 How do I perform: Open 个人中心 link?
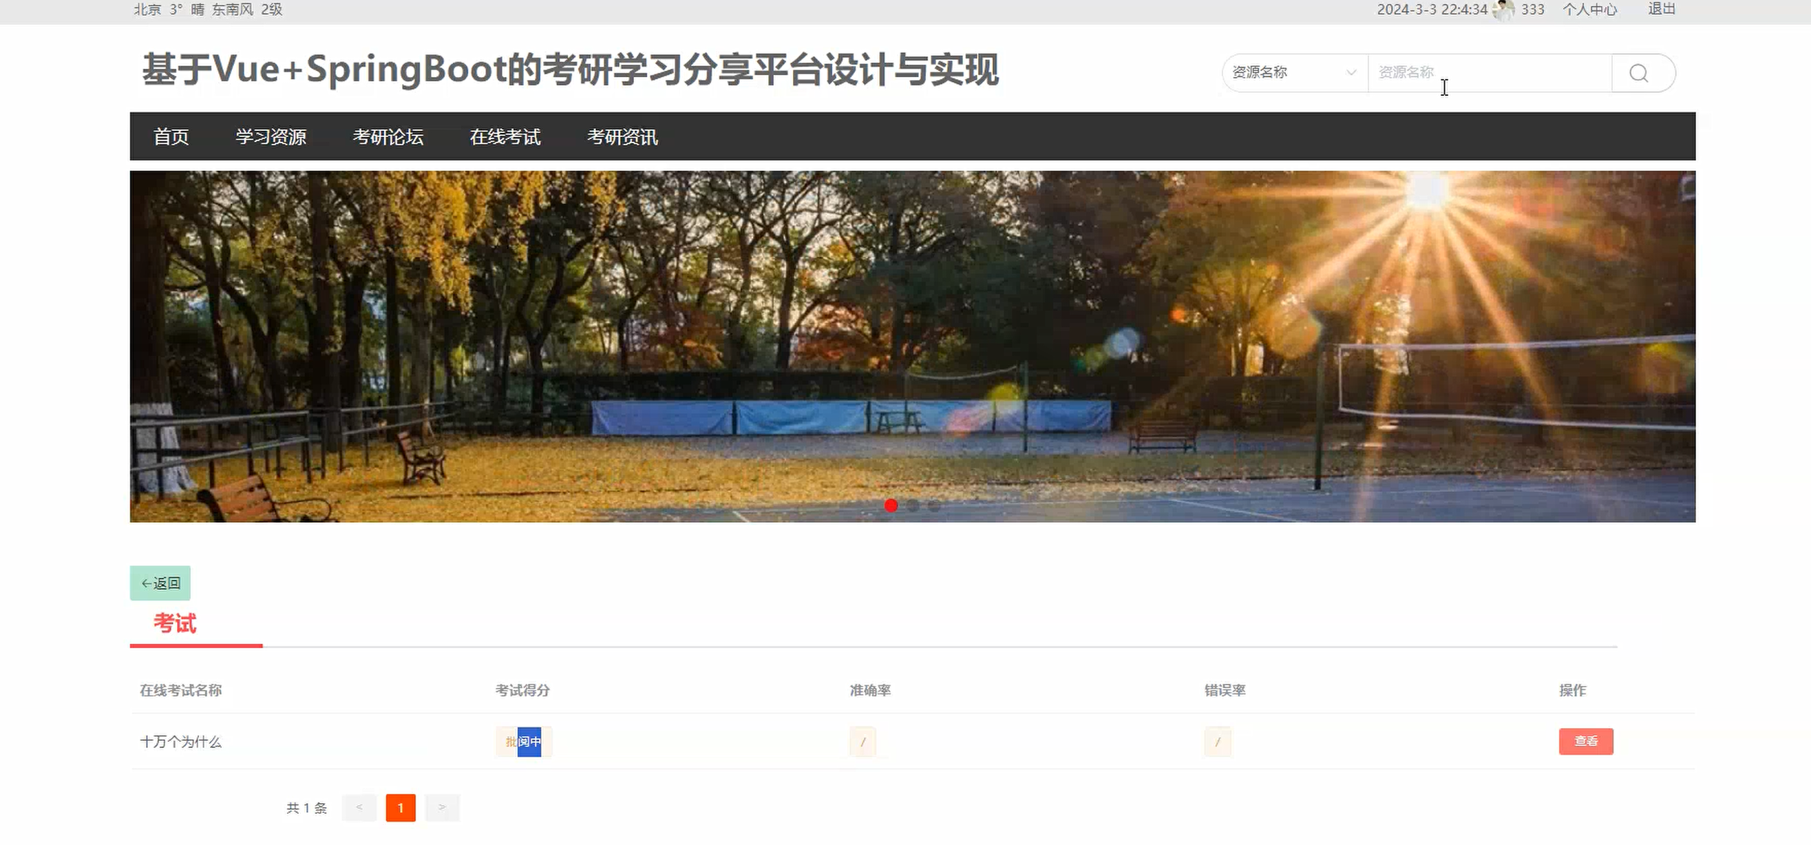click(x=1590, y=9)
